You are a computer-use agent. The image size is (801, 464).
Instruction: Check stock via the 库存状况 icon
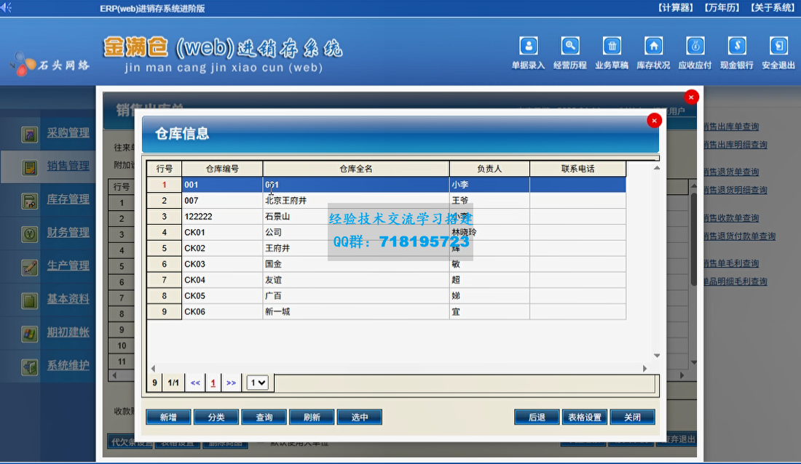click(x=653, y=46)
